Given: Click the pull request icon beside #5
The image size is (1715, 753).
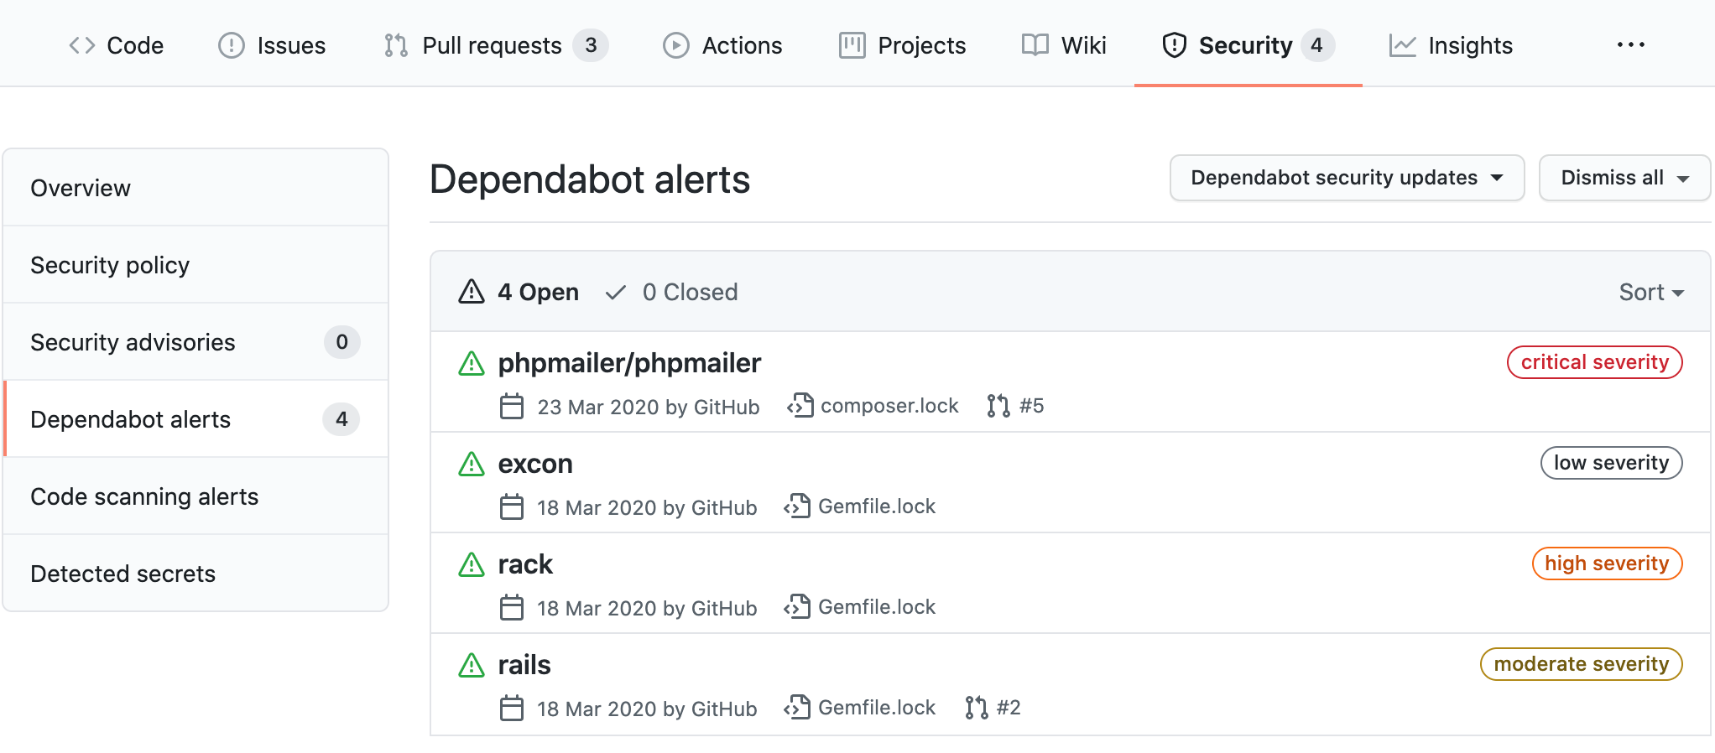Looking at the screenshot, I should coord(998,406).
